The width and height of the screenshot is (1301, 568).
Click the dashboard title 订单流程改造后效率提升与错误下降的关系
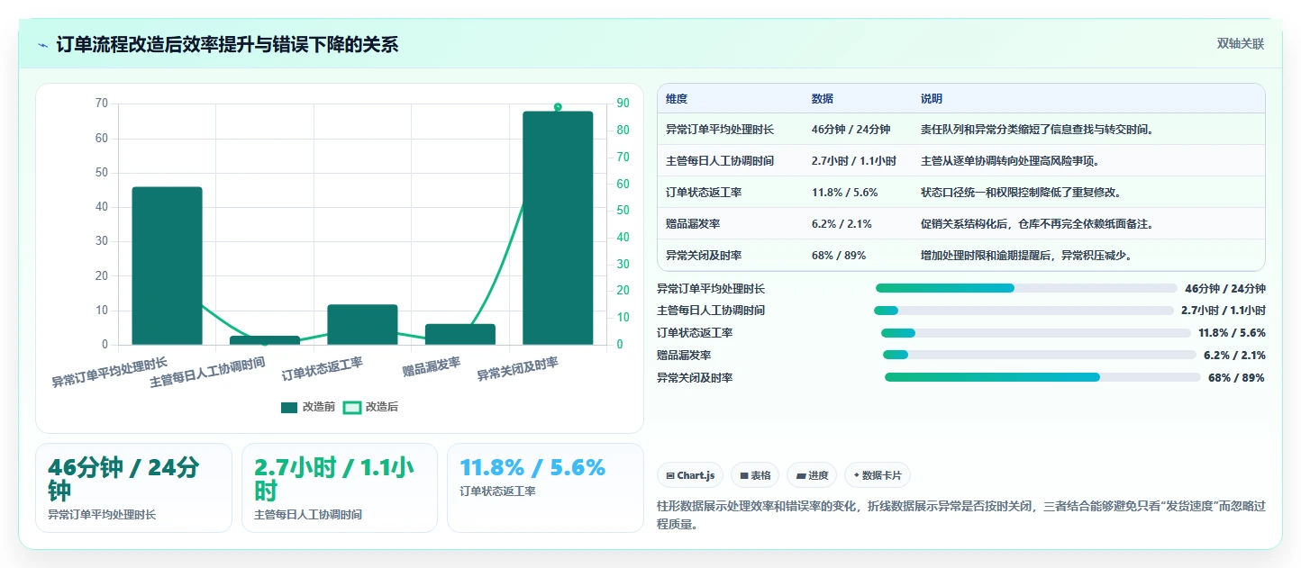[227, 45]
